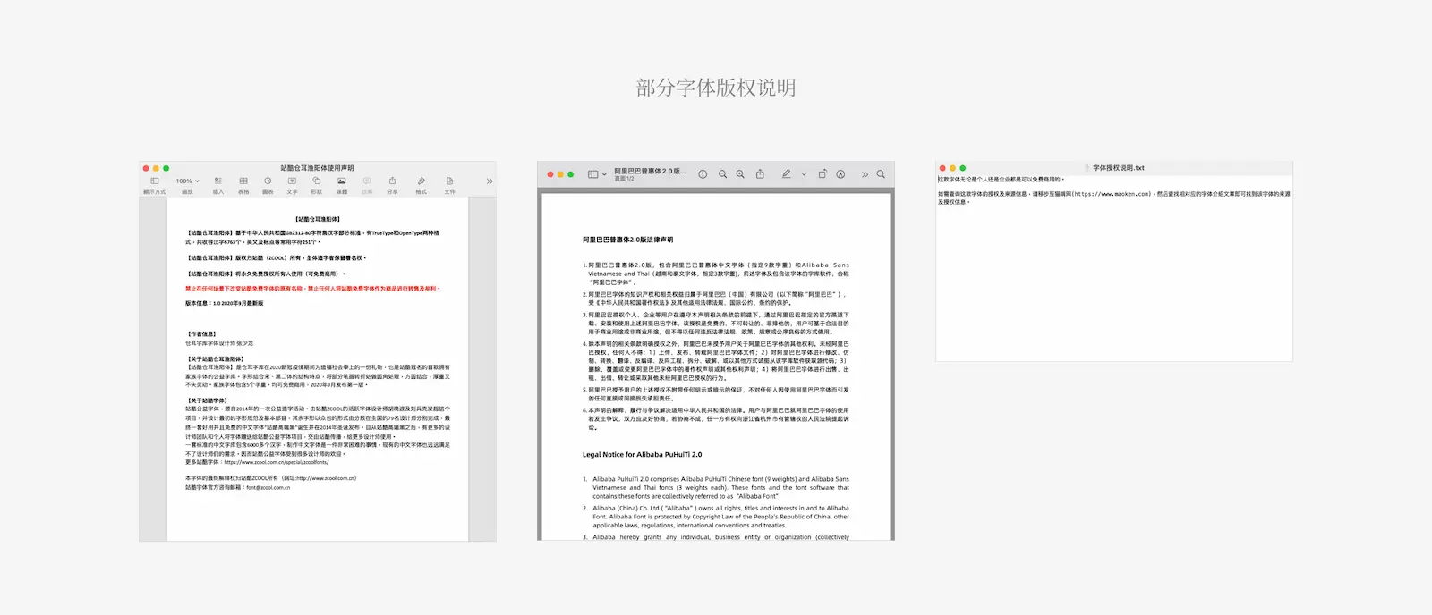Image resolution: width=1432 pixels, height=615 pixels.
Task: Click the 【关于站酷字体】 heading in Pages
Action: pyautogui.click(x=207, y=400)
